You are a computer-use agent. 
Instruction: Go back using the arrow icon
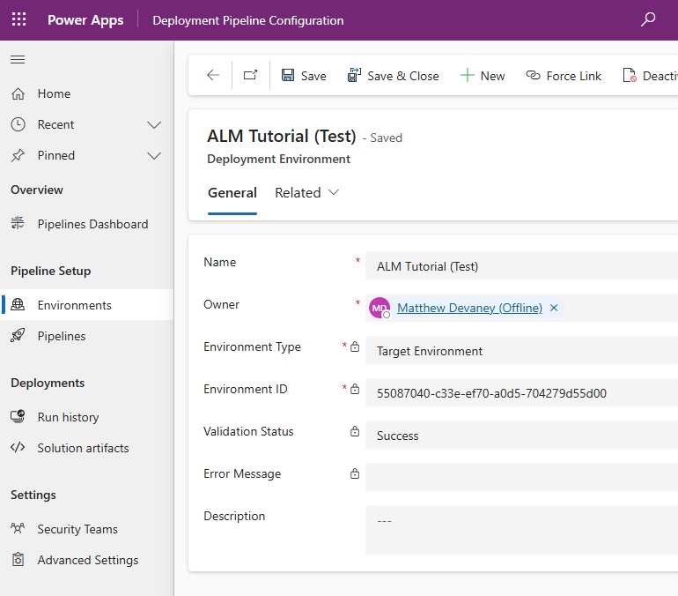pyautogui.click(x=213, y=75)
